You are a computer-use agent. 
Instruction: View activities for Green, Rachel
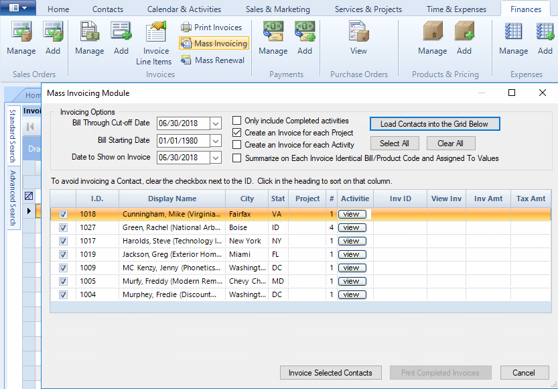pos(352,227)
